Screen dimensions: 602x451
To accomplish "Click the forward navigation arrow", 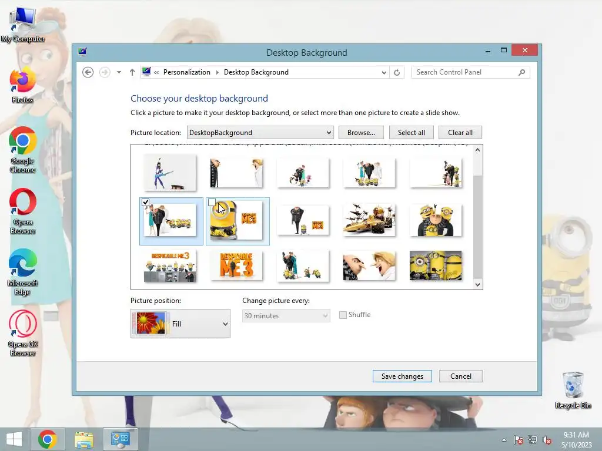I will 105,72.
